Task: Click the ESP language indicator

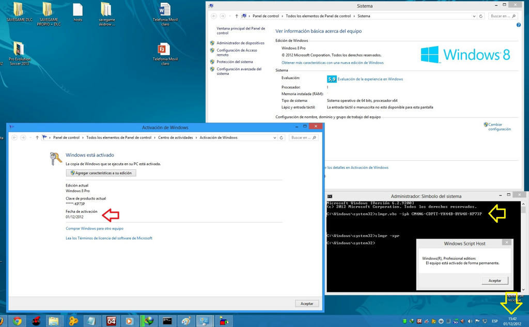Action: coord(494,321)
